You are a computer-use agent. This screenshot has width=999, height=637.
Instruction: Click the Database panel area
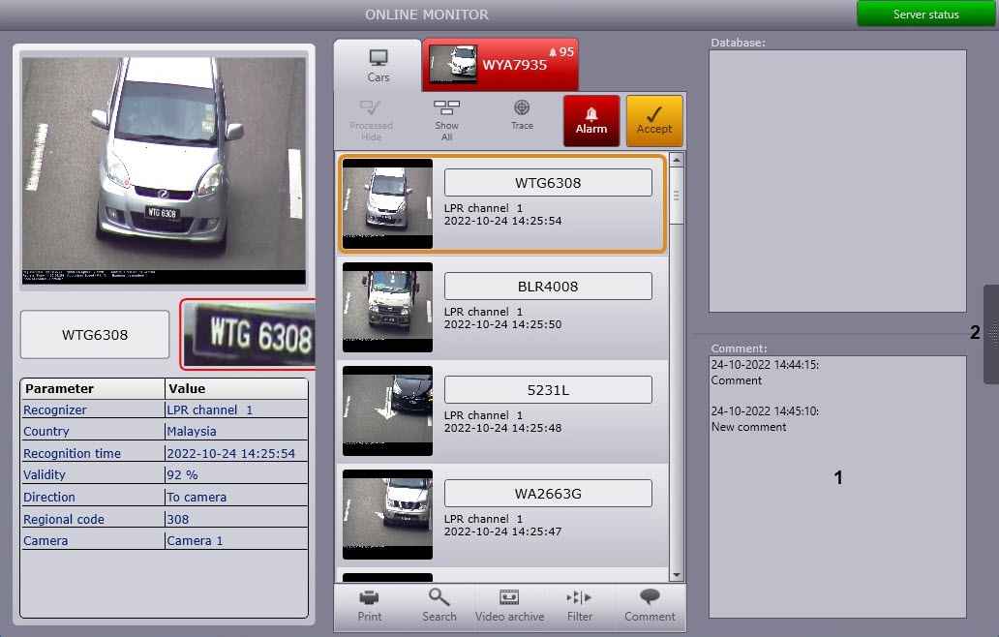tap(837, 181)
